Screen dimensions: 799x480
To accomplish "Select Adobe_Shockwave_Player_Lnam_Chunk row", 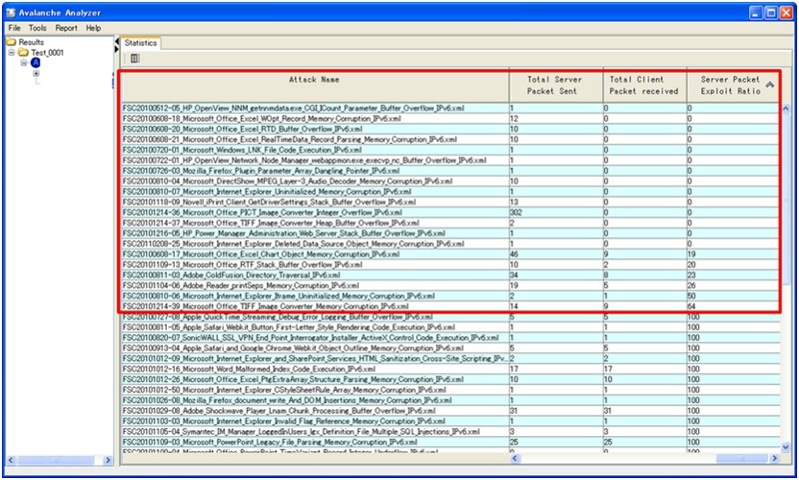I will pos(450,411).
